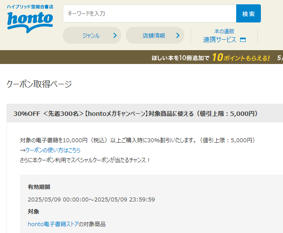The width and height of the screenshot is (283, 233).
Task: Click the 対象 label
Action: pos(33,211)
